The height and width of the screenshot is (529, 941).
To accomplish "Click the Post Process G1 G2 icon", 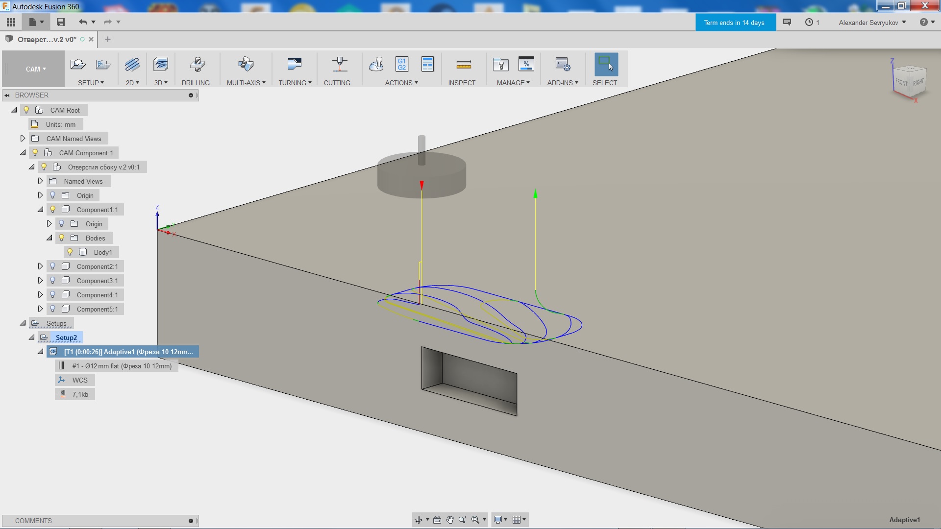I will [x=401, y=64].
